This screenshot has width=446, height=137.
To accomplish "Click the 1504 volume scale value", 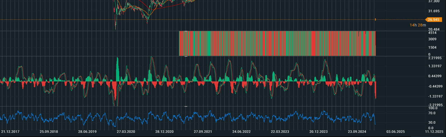I will click(432, 48).
